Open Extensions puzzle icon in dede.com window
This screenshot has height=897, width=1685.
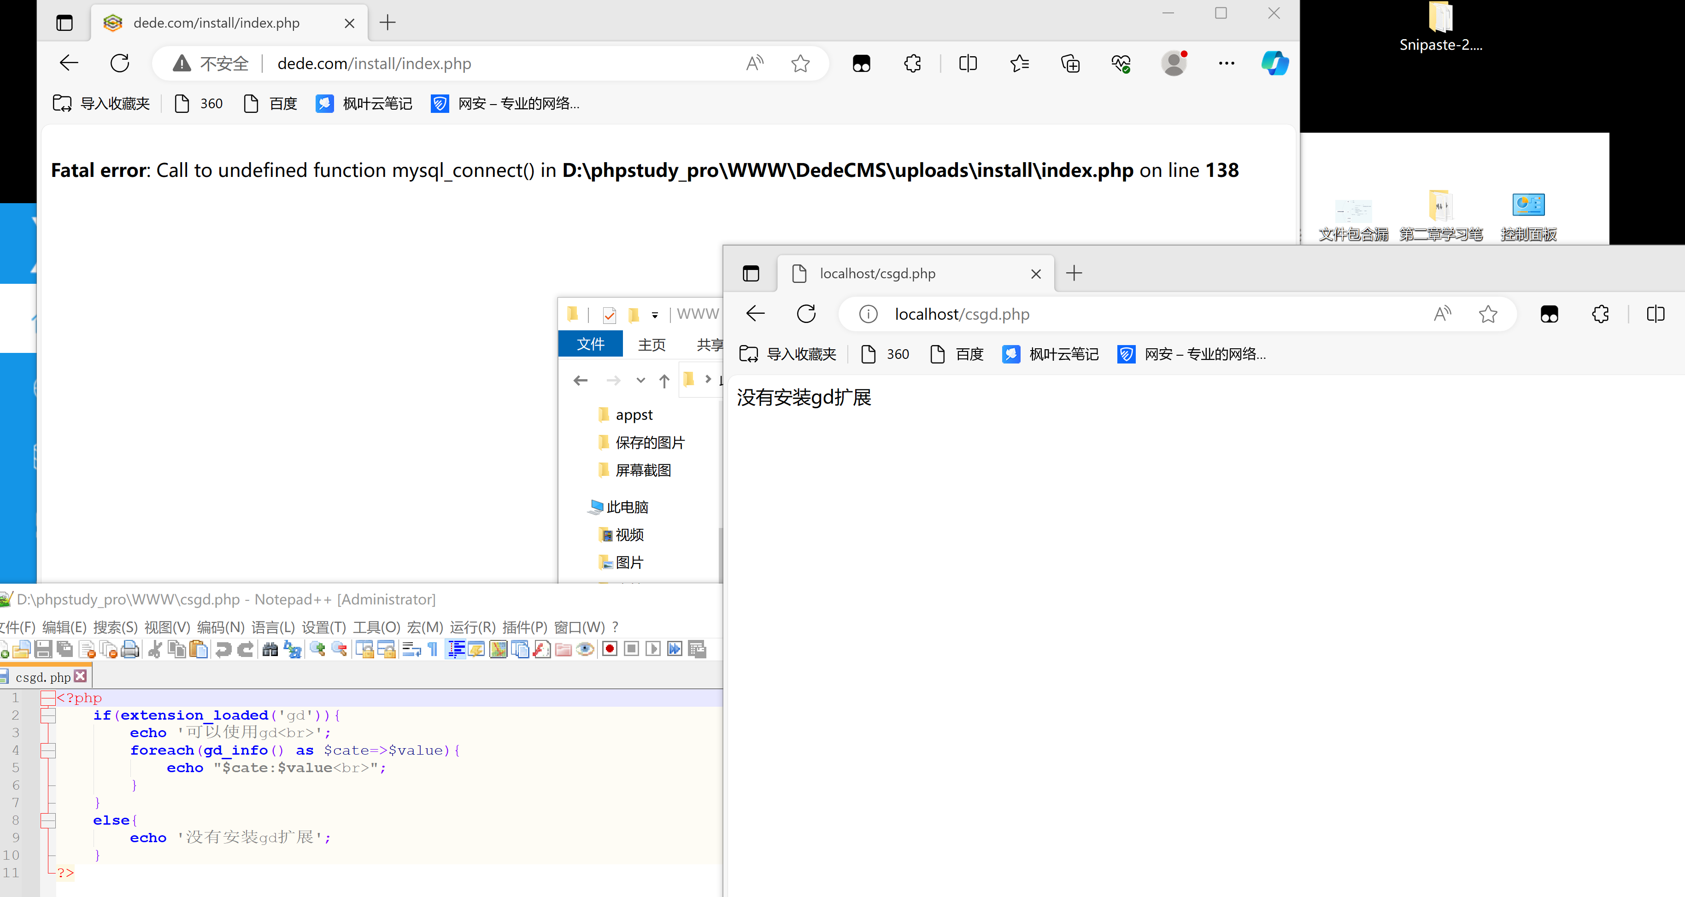912,64
